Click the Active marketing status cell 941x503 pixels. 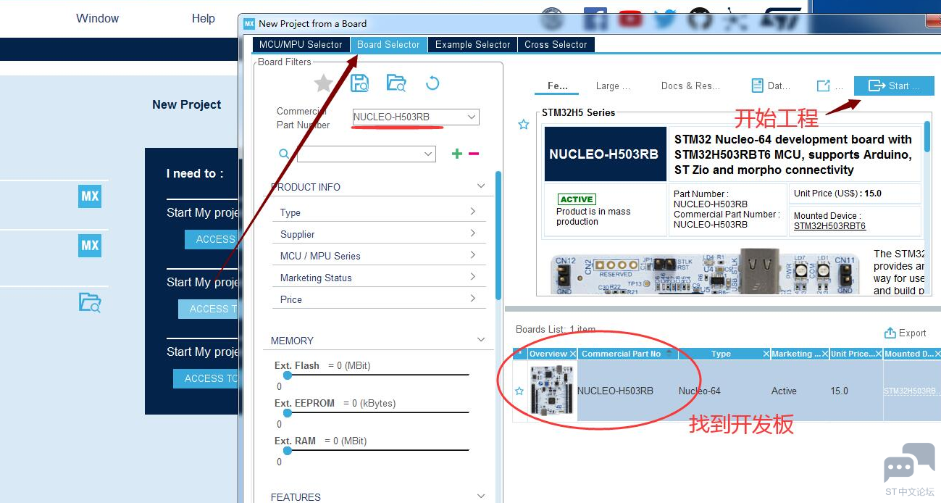(784, 391)
